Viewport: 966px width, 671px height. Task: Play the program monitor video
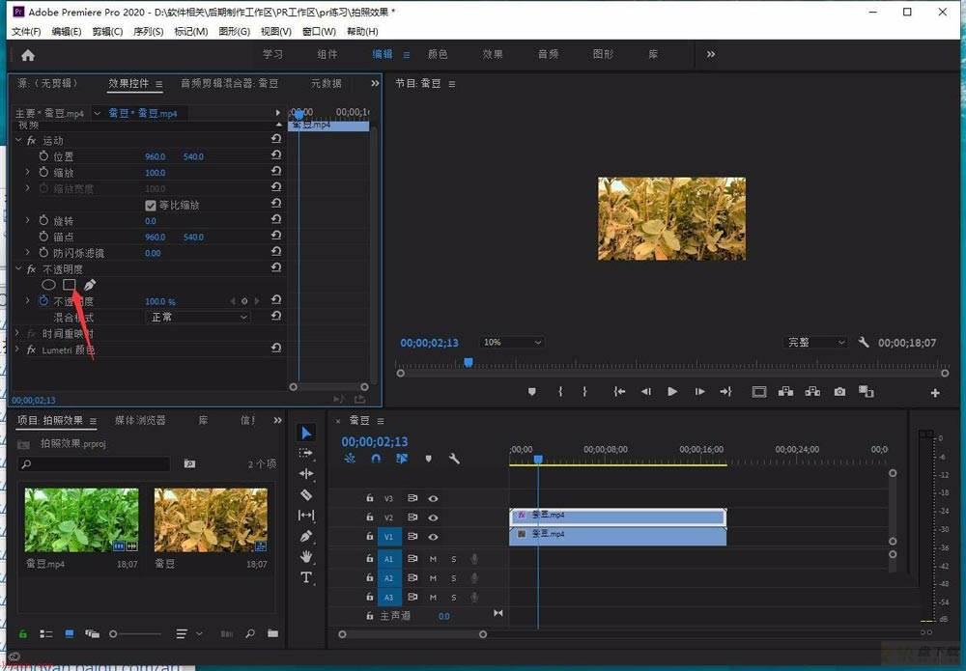(672, 392)
